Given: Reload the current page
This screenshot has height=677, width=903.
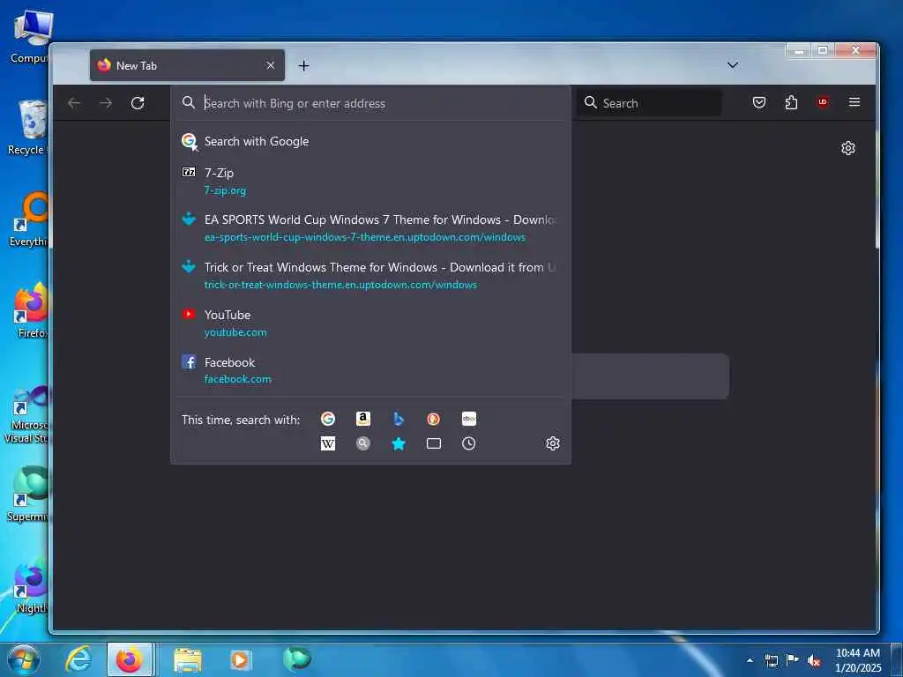Looking at the screenshot, I should coord(137,103).
